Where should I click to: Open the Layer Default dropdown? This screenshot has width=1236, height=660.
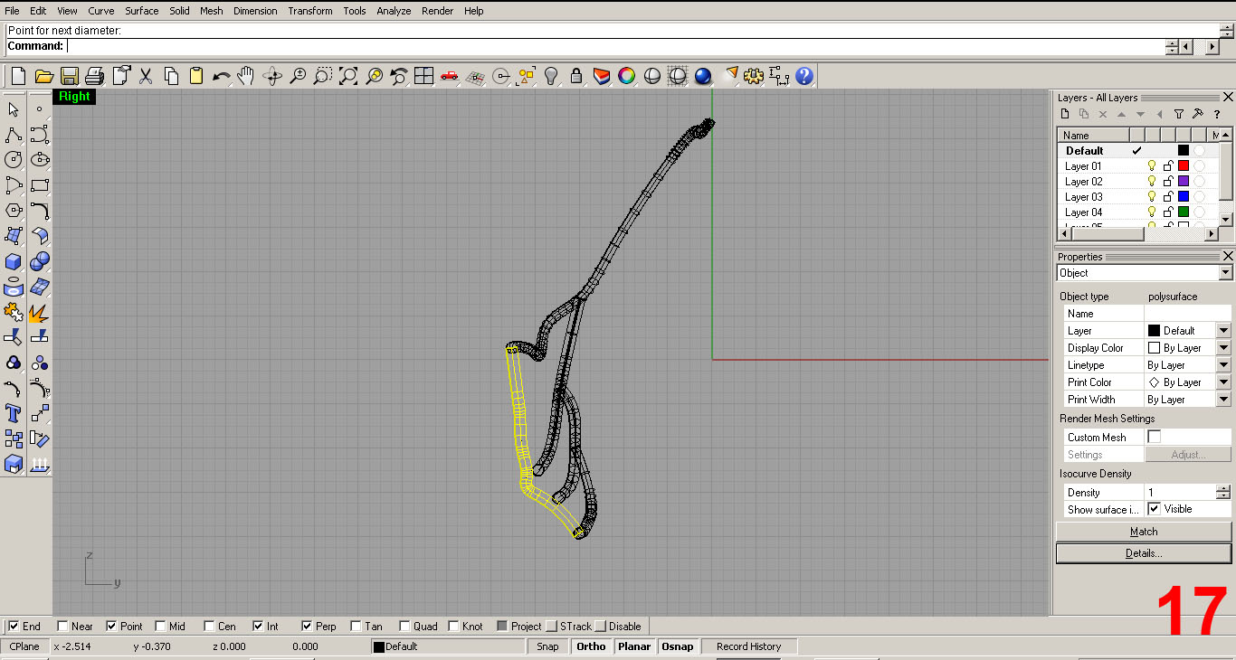pos(1223,331)
